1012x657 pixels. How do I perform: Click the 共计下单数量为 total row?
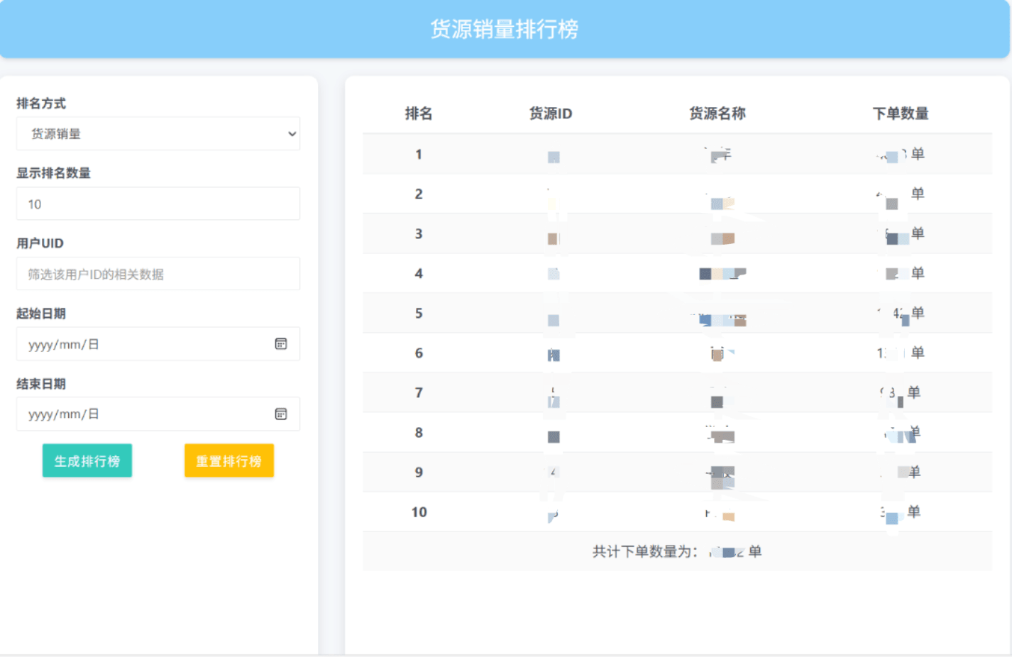(x=676, y=552)
